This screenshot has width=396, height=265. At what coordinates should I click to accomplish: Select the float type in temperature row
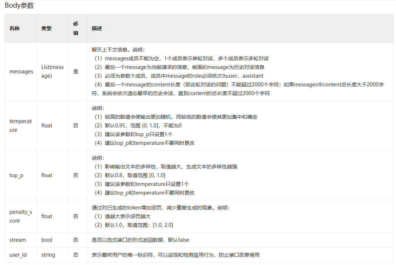tap(47, 126)
